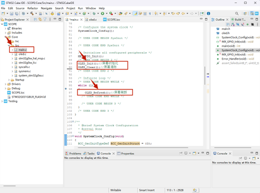Screen dimensions: 260x193
Task: Click the blue information icon in toolbar
Action: pos(208,14)
